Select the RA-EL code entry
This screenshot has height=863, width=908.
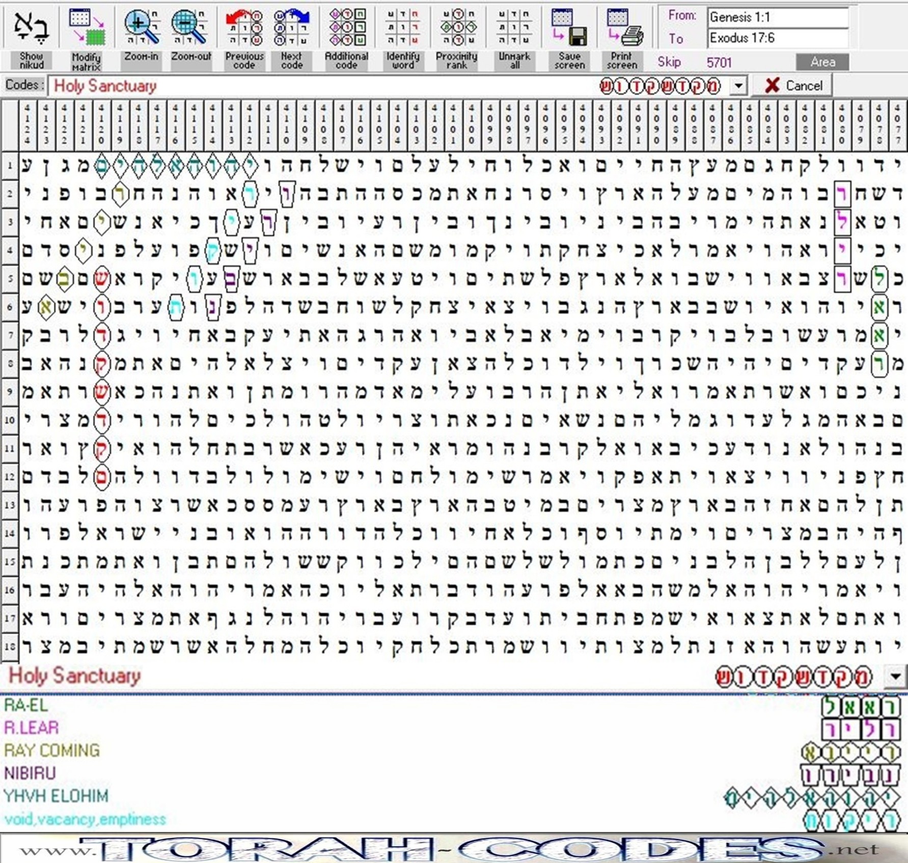tap(26, 706)
